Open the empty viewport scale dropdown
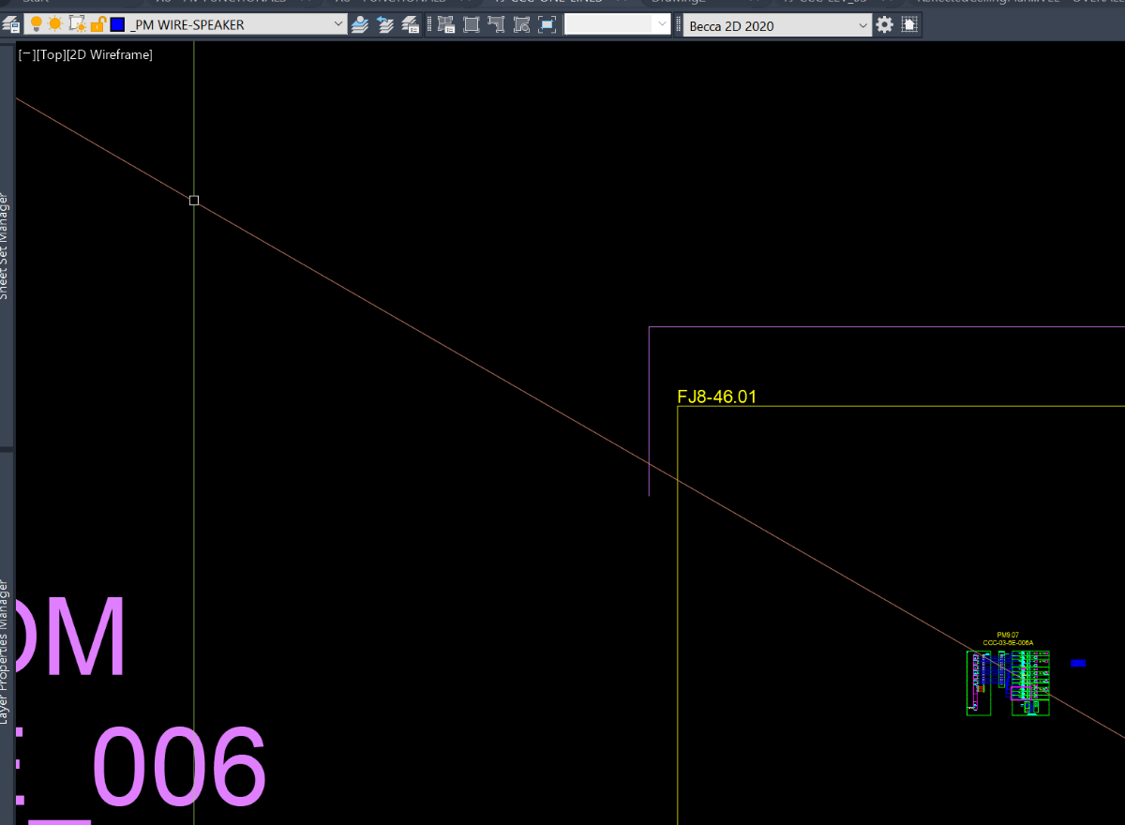This screenshot has height=825, width=1125. click(618, 25)
